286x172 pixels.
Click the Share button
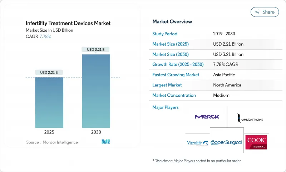[265, 12]
